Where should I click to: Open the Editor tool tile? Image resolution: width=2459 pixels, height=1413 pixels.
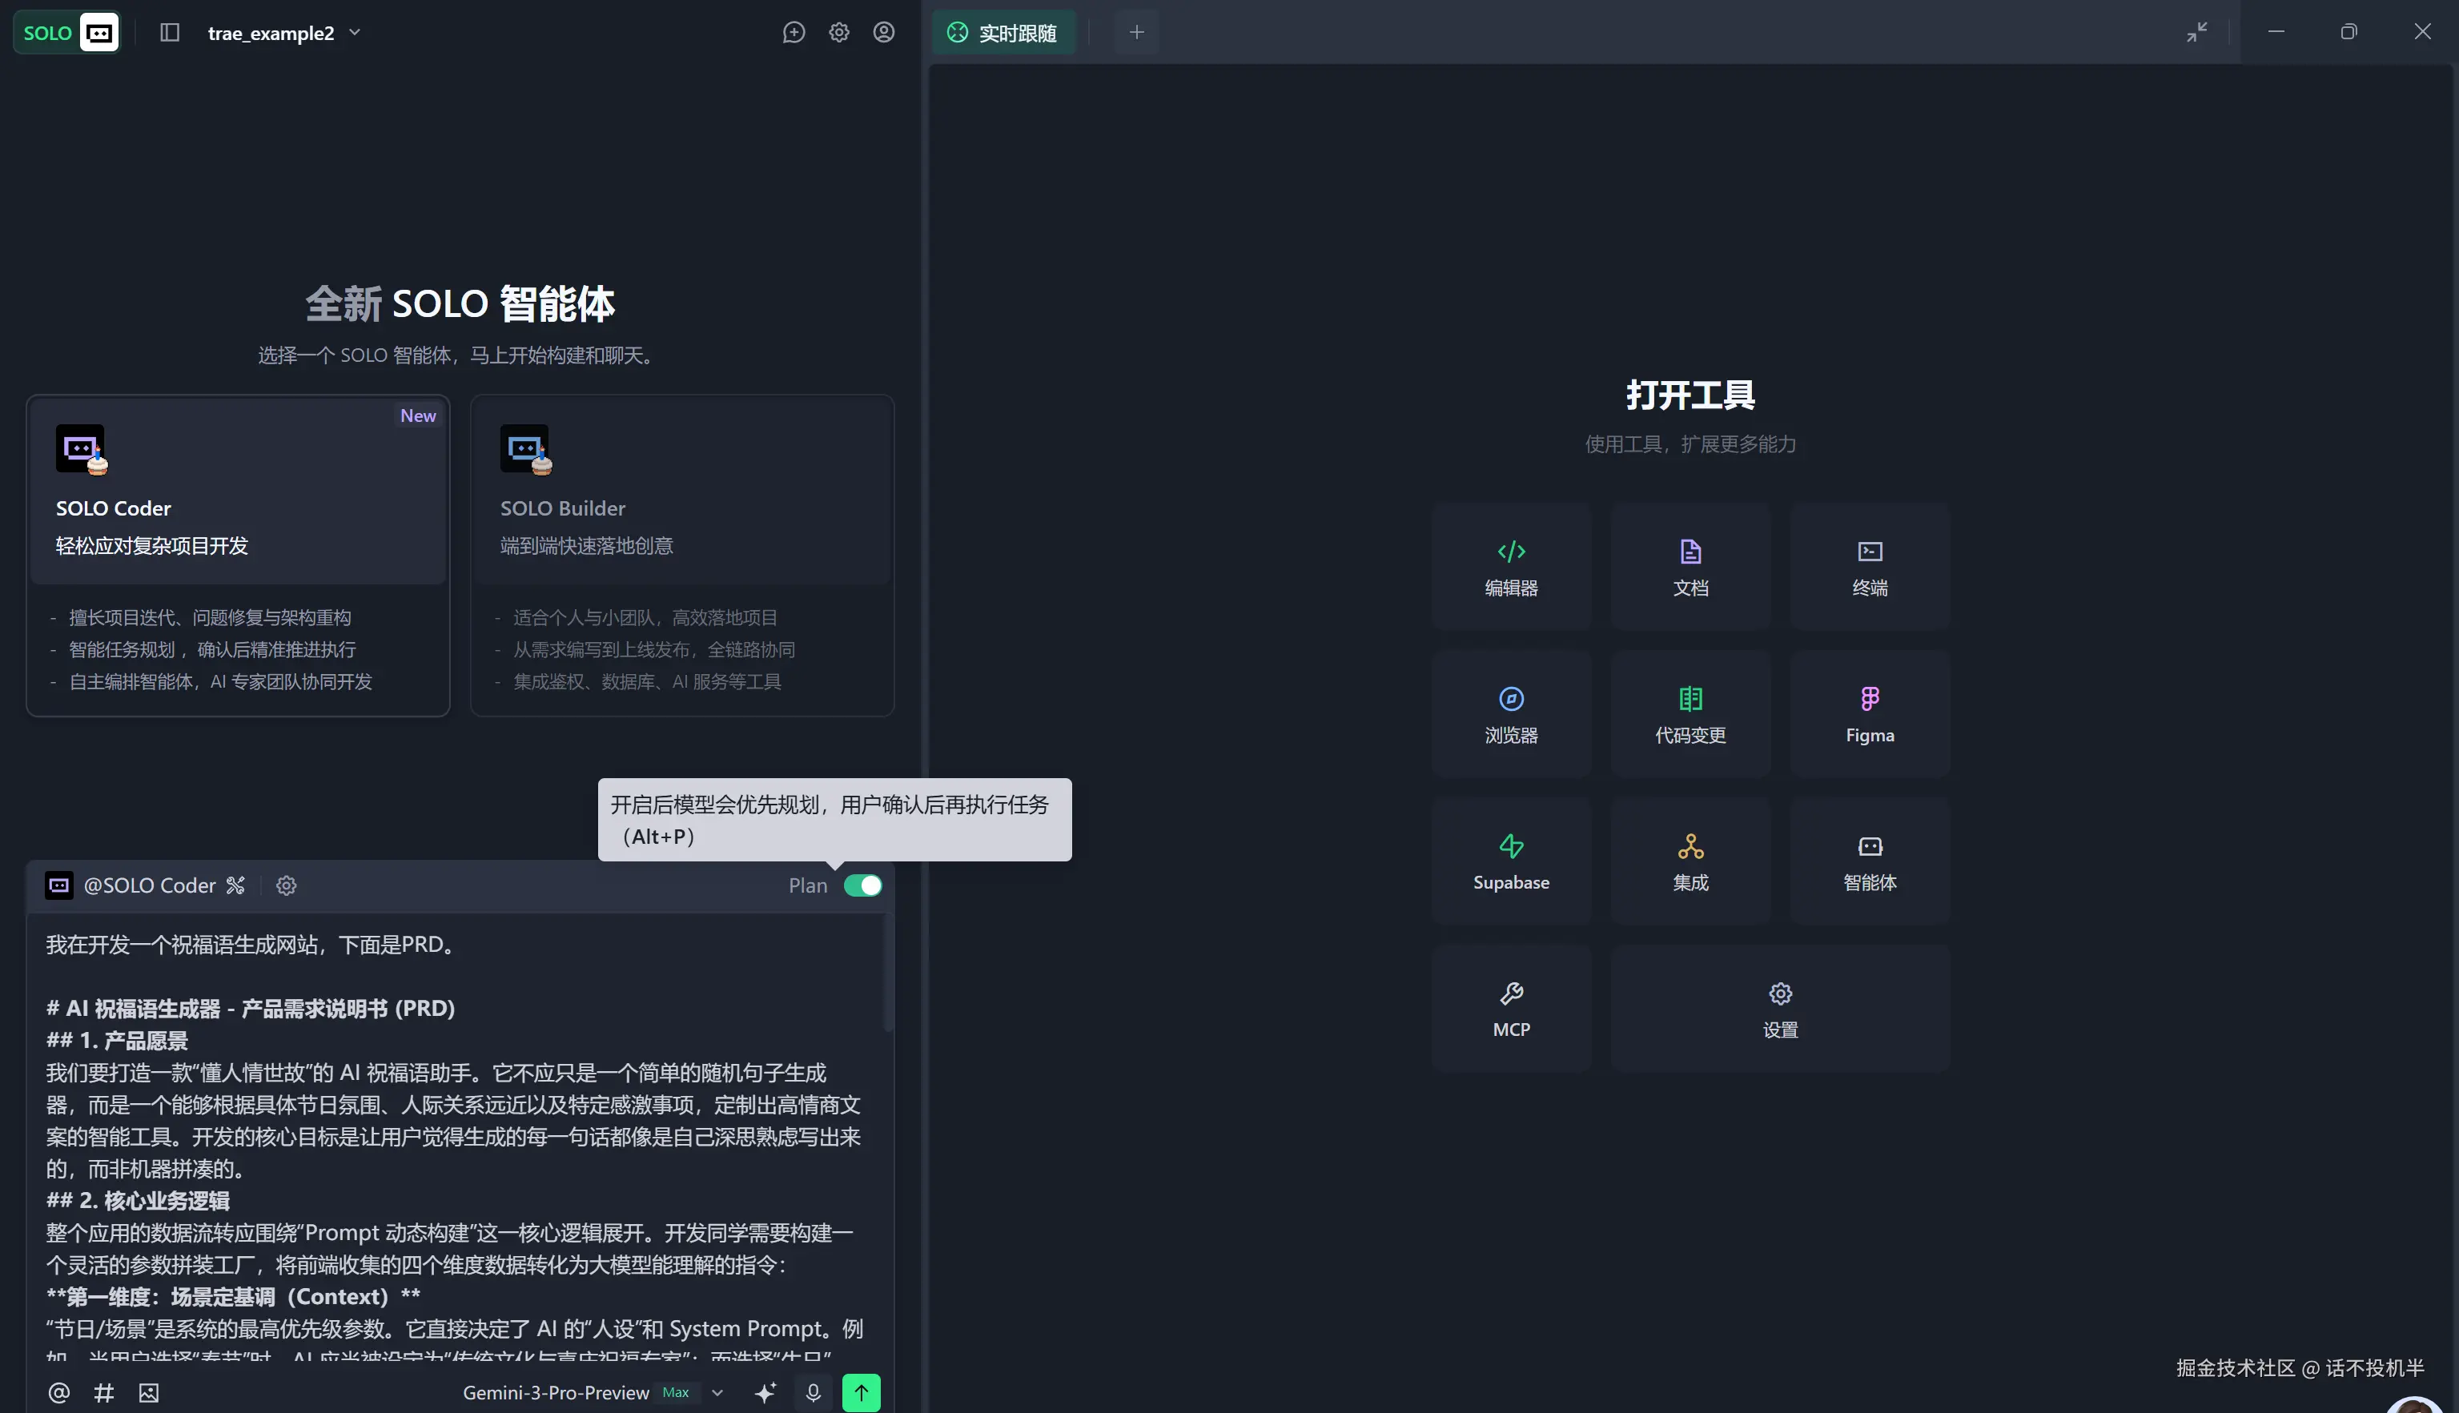pos(1511,567)
